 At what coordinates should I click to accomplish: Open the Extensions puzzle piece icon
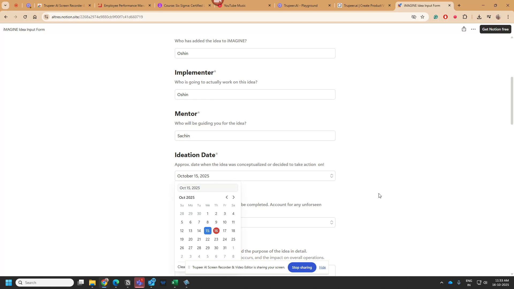465,17
